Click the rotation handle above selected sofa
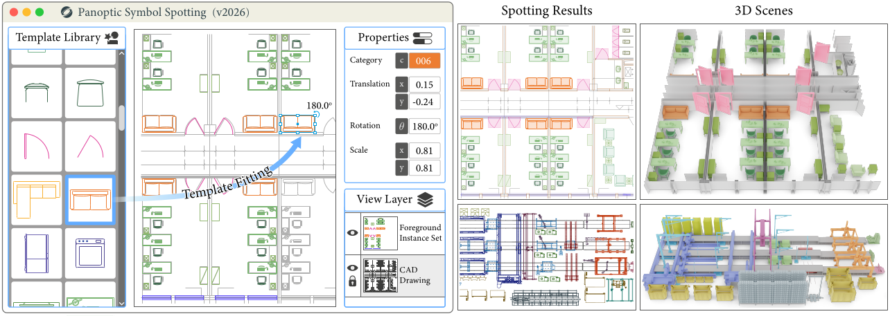The height and width of the screenshot is (316, 890). point(315,115)
